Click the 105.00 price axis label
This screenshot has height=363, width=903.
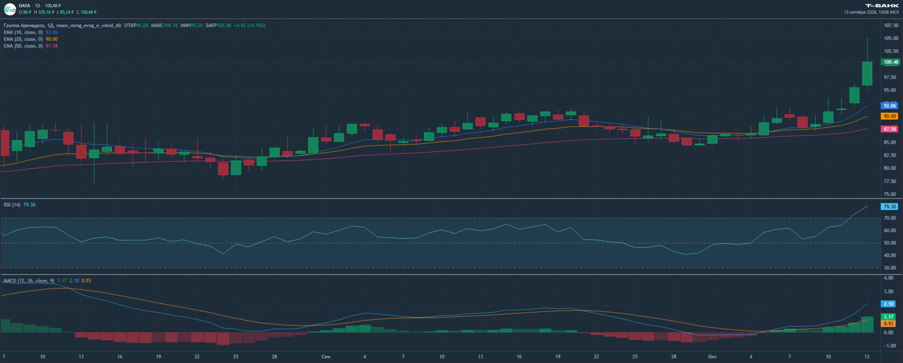tap(891, 38)
